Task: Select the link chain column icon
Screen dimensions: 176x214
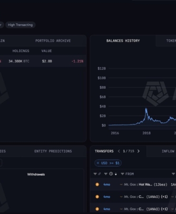Action: [99, 174]
